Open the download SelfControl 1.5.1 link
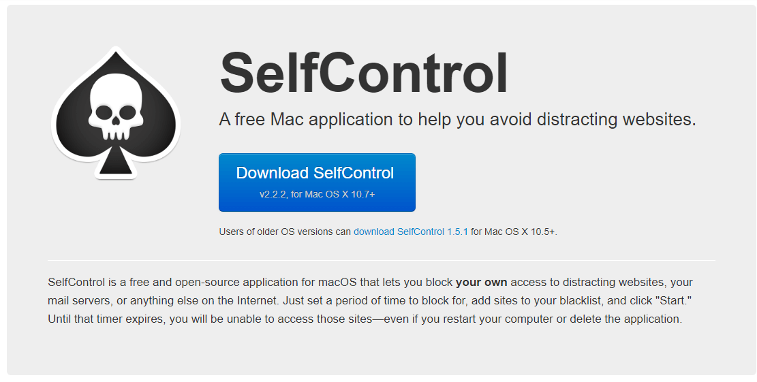 [x=410, y=232]
